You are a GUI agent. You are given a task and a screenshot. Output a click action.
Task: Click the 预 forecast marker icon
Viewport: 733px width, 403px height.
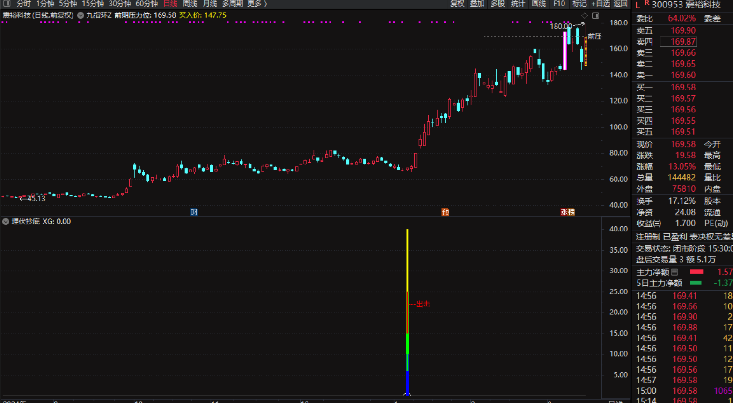pyautogui.click(x=445, y=212)
